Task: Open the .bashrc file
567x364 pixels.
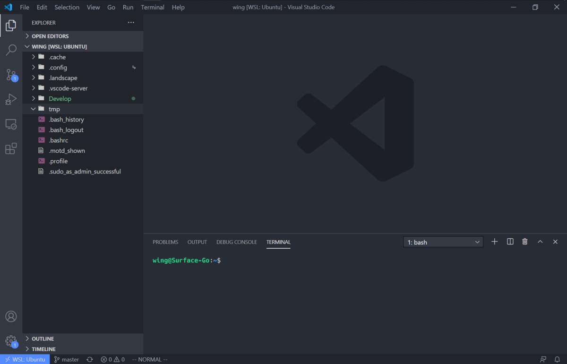Action: pos(83,140)
